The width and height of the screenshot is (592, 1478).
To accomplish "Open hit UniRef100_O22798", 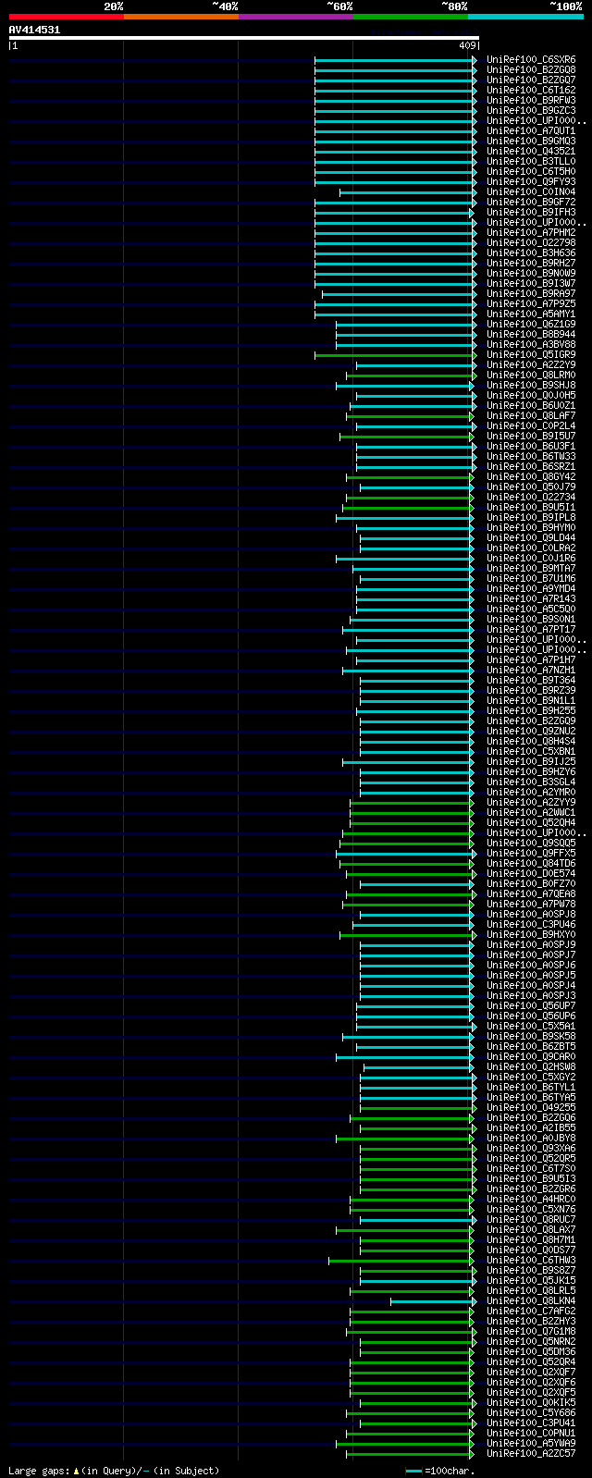I will point(531,243).
